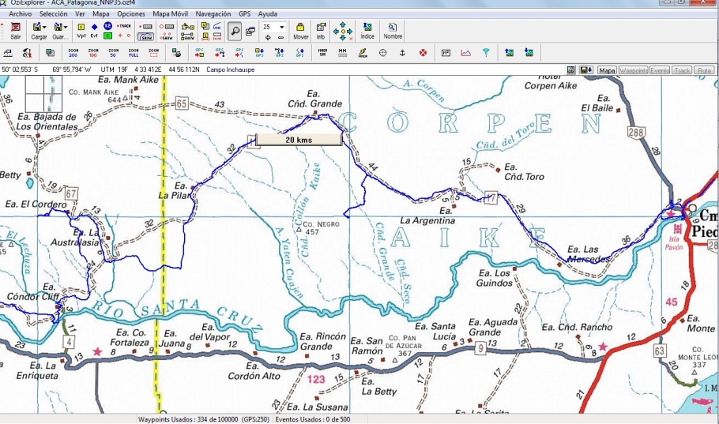Click the get track from GPS icon
The height and width of the screenshot is (424, 719).
[x=300, y=53]
